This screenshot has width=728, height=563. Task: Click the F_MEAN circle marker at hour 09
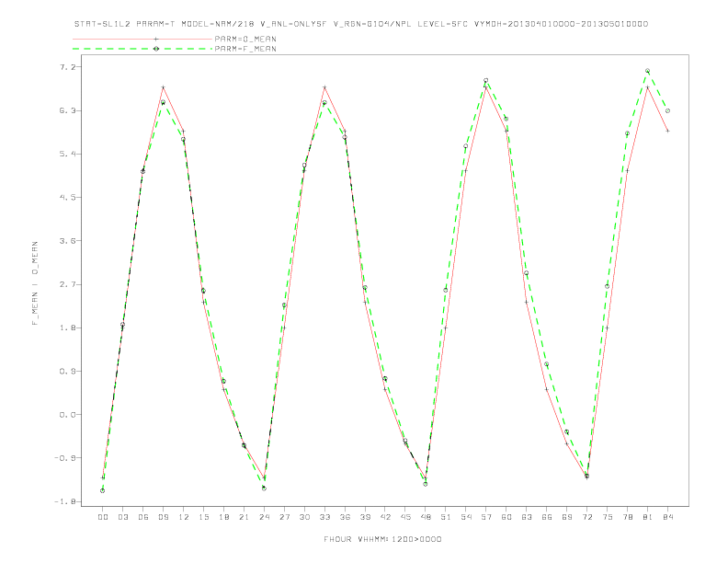point(163,102)
